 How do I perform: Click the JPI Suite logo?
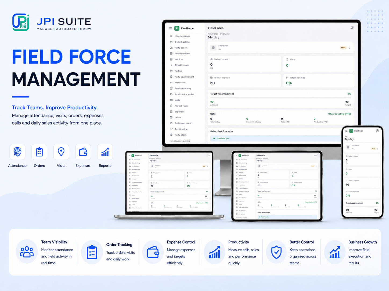pos(52,23)
